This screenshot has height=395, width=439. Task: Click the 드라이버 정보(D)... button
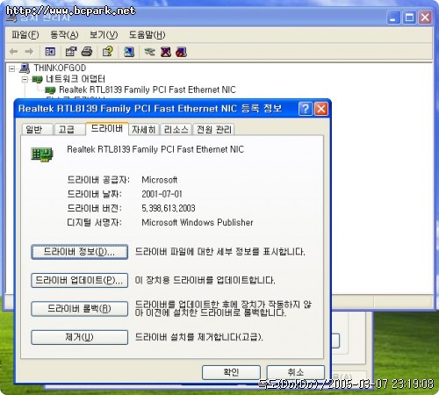pos(79,252)
